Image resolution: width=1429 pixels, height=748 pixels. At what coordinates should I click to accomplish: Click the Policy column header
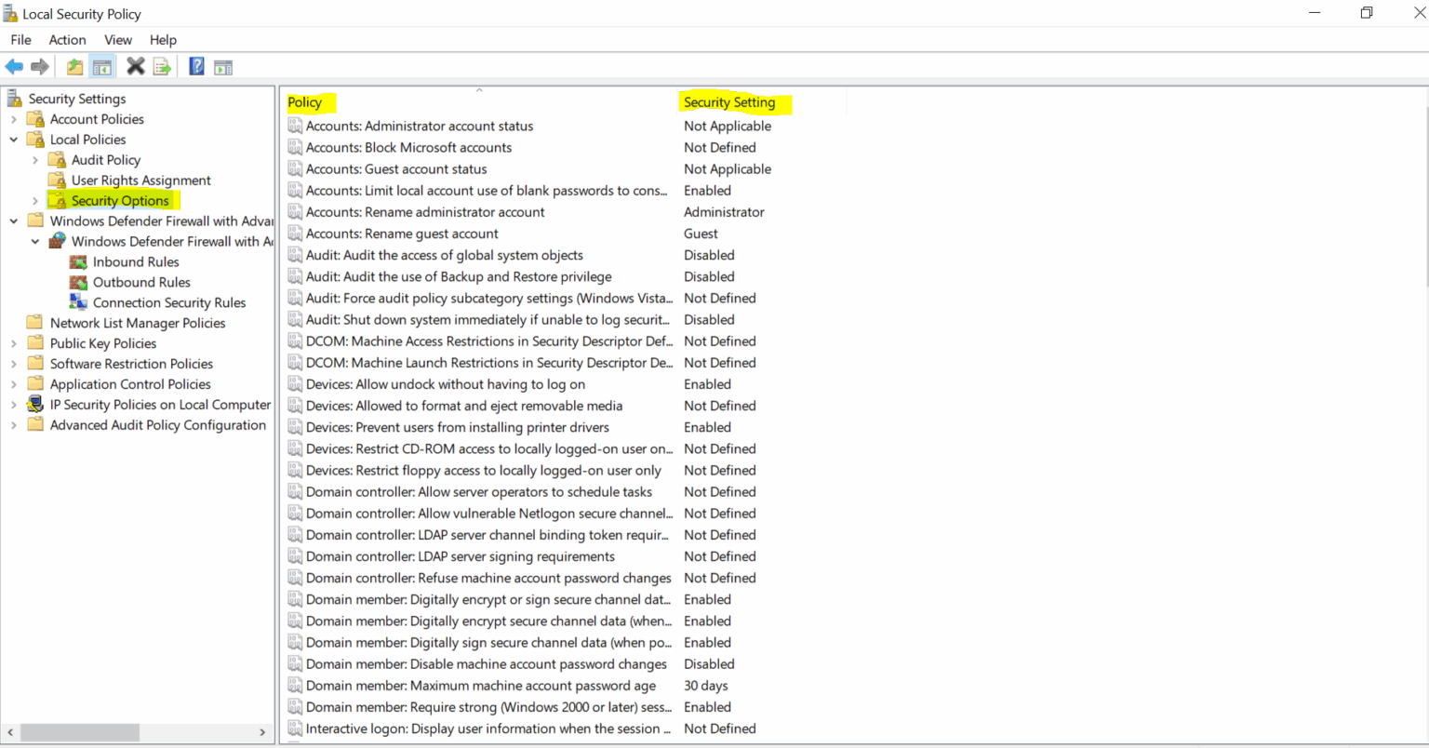(304, 102)
